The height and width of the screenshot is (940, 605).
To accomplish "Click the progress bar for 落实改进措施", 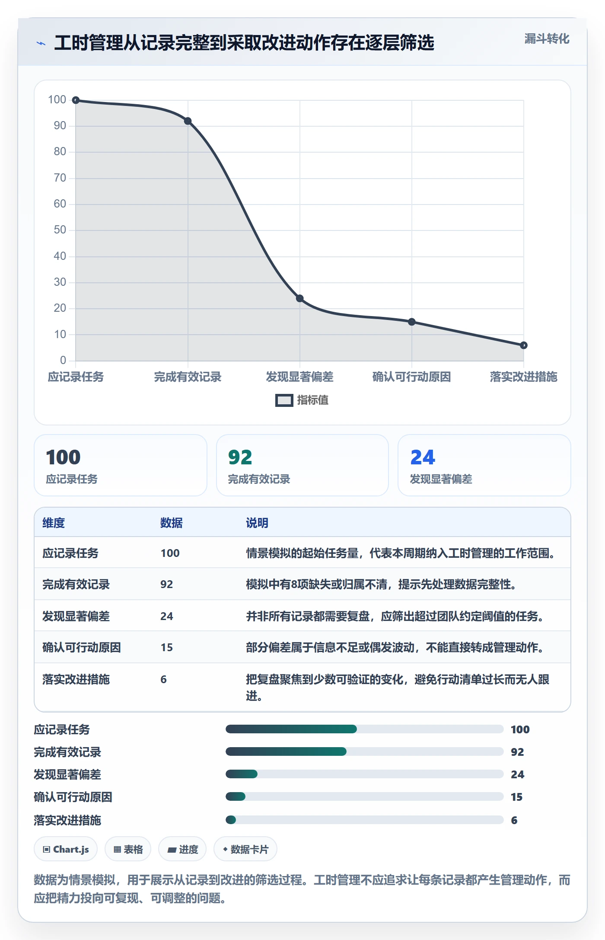I will [365, 820].
